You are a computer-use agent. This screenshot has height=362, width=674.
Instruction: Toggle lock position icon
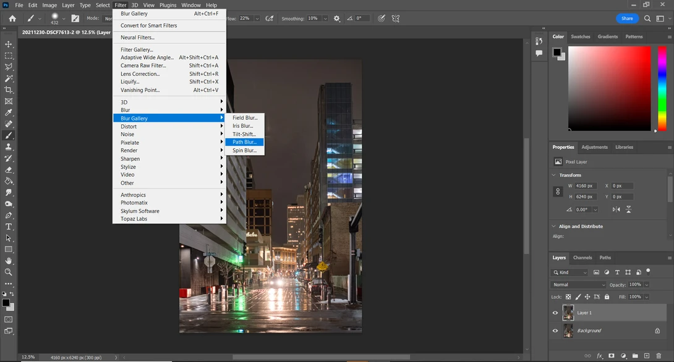[x=587, y=297]
